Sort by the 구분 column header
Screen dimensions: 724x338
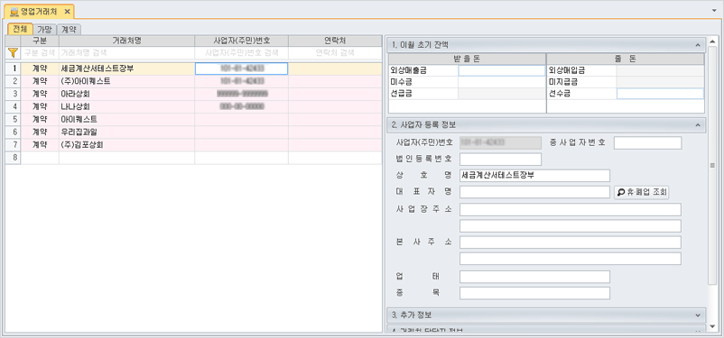40,41
